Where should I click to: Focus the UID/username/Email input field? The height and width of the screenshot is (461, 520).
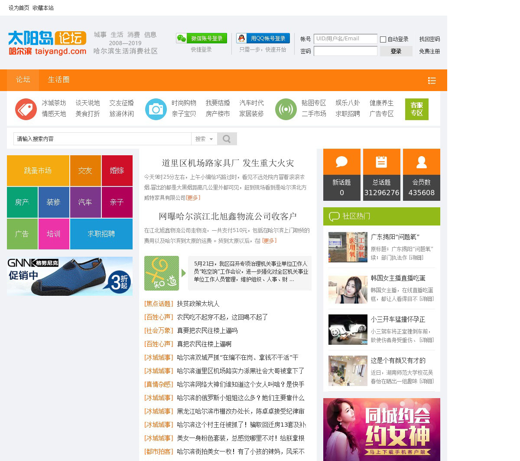point(345,39)
